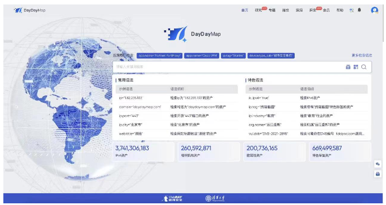Click the batch search icon in search box

[348, 67]
